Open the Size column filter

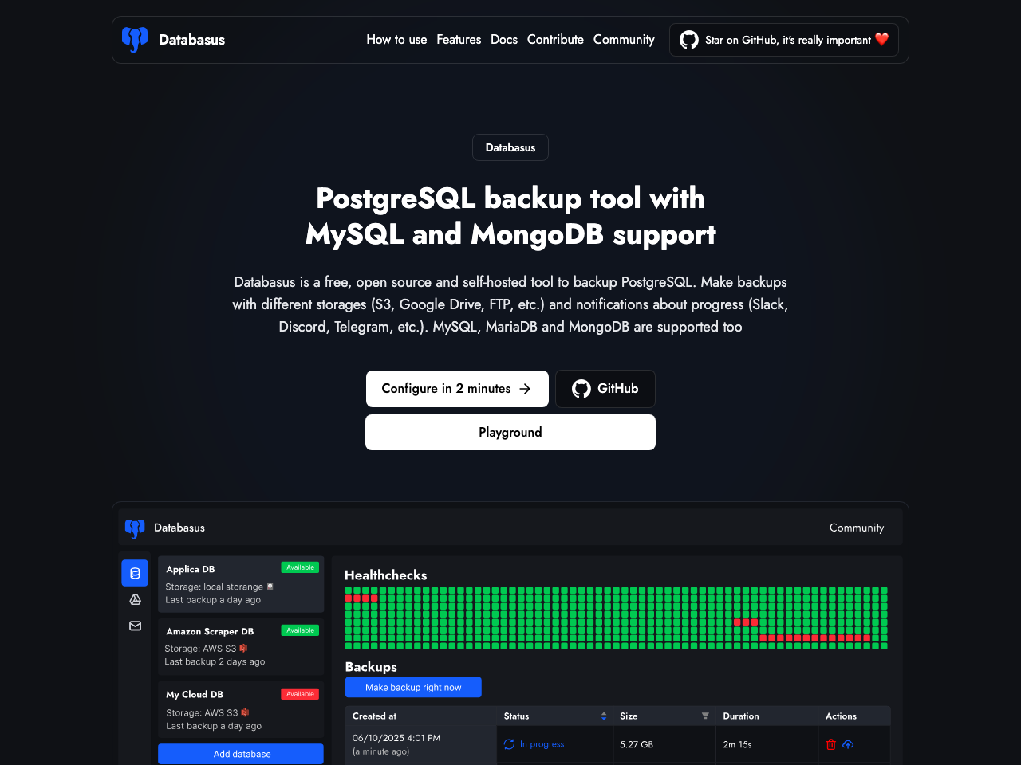[x=705, y=716]
